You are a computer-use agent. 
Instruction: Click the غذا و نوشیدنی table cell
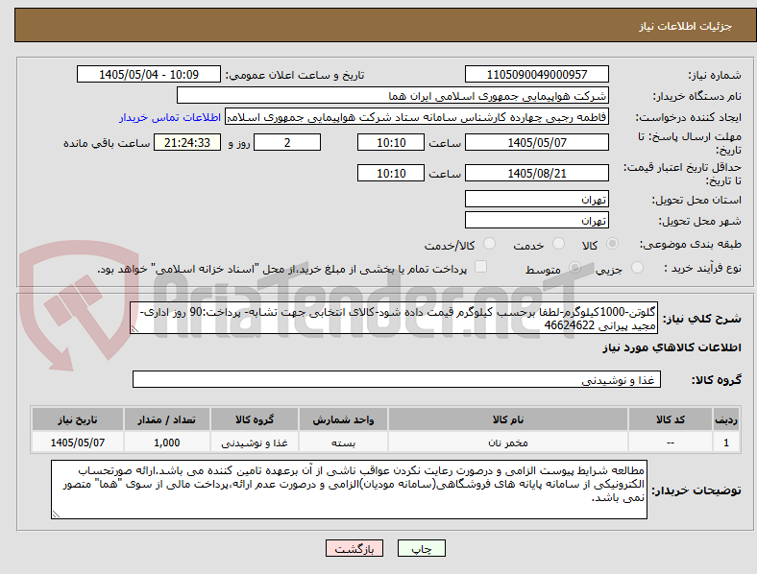255,442
